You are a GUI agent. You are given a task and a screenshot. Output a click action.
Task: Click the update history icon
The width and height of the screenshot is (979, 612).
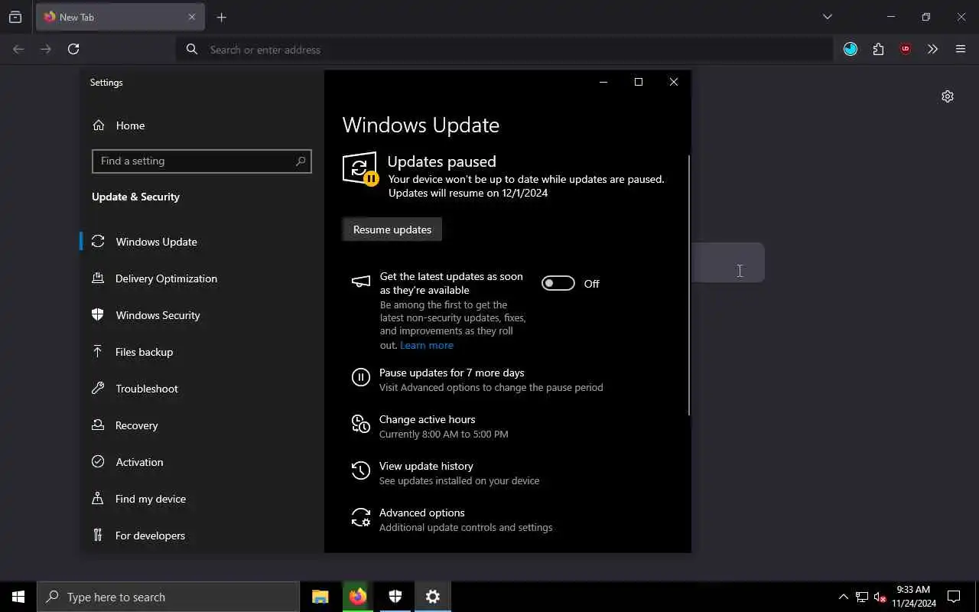360,470
